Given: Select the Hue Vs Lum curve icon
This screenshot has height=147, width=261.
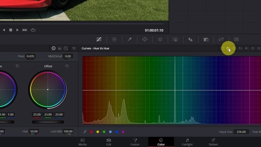Looking at the screenshot, I should click(x=241, y=48).
